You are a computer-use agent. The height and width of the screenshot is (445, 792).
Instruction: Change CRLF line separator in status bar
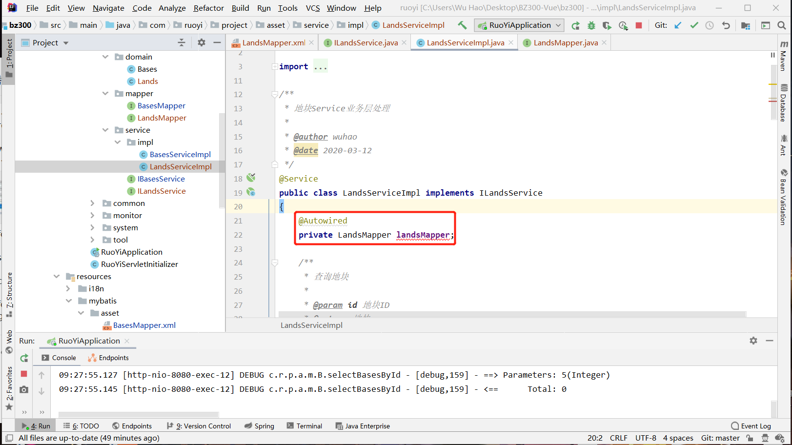(618, 438)
